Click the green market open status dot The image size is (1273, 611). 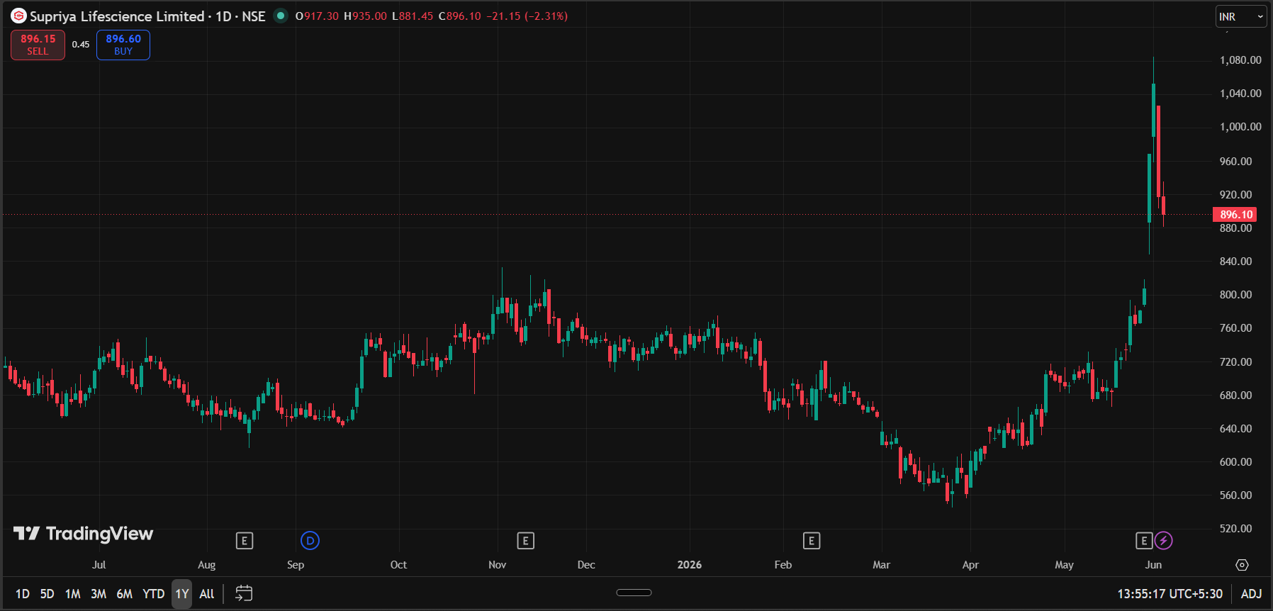coord(281,16)
